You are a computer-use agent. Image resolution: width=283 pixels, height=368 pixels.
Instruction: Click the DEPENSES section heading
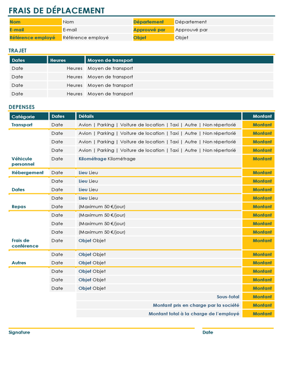(21, 107)
